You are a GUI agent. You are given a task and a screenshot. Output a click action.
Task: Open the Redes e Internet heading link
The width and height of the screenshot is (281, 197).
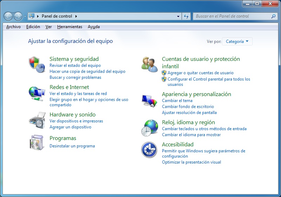[69, 87]
